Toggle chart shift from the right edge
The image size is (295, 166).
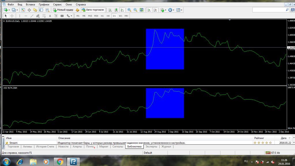point(155,10)
